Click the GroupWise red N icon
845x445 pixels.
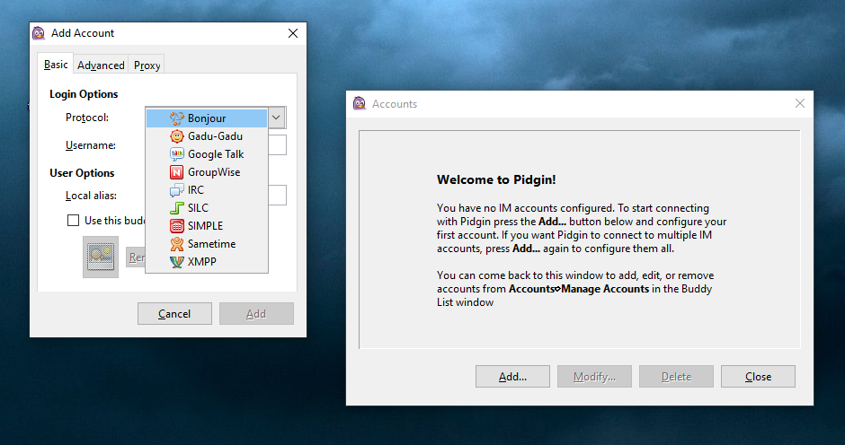point(177,172)
